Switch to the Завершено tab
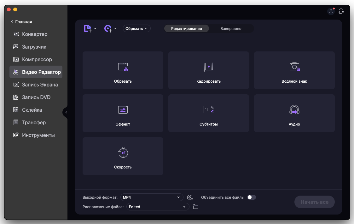 [231, 29]
